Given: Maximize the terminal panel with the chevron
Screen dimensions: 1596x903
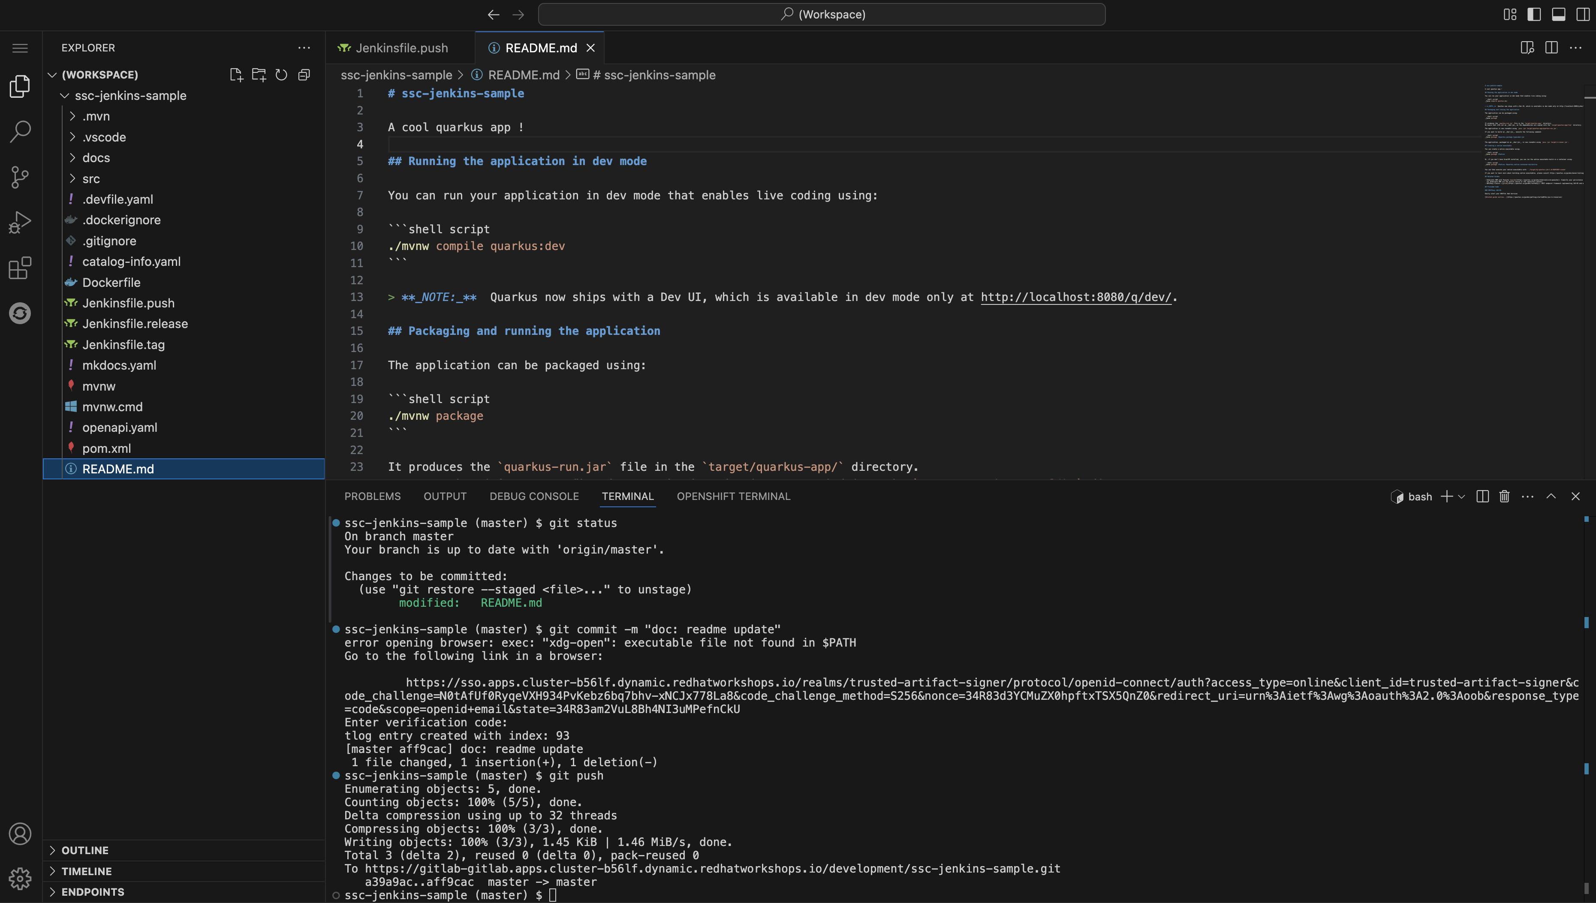Looking at the screenshot, I should (1551, 496).
